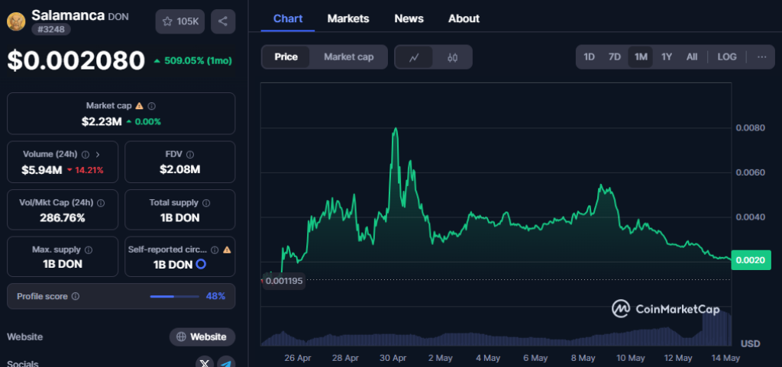The image size is (782, 367).
Task: Click the $2.23M market cap value
Action: point(102,121)
